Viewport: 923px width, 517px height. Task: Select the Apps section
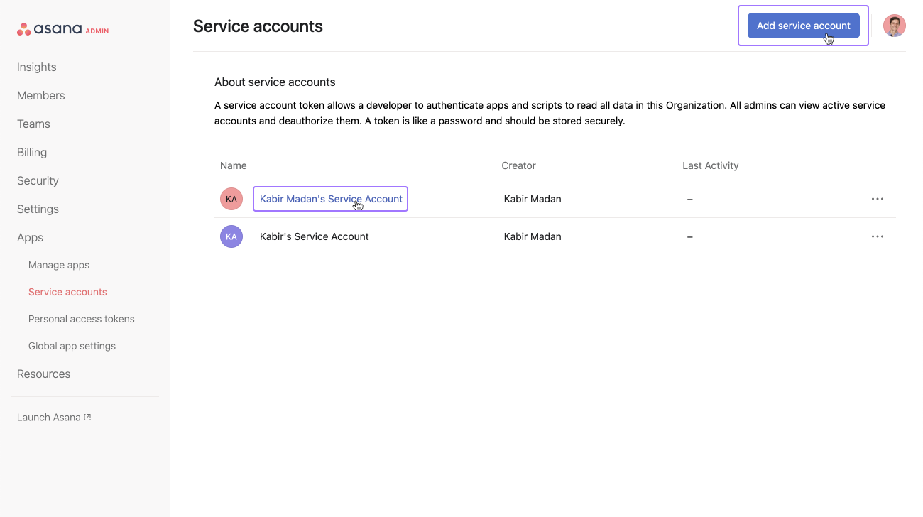[30, 237]
